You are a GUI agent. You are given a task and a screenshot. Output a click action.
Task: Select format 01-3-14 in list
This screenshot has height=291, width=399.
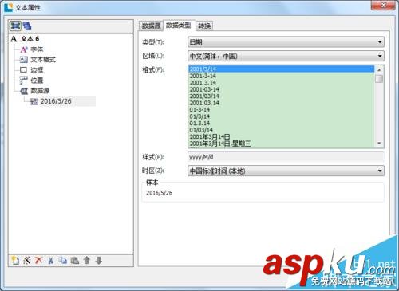point(281,110)
